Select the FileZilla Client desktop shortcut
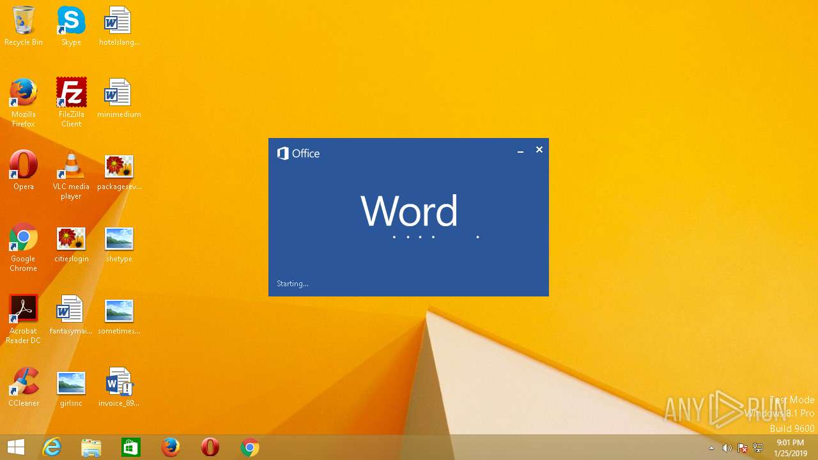 point(71,103)
